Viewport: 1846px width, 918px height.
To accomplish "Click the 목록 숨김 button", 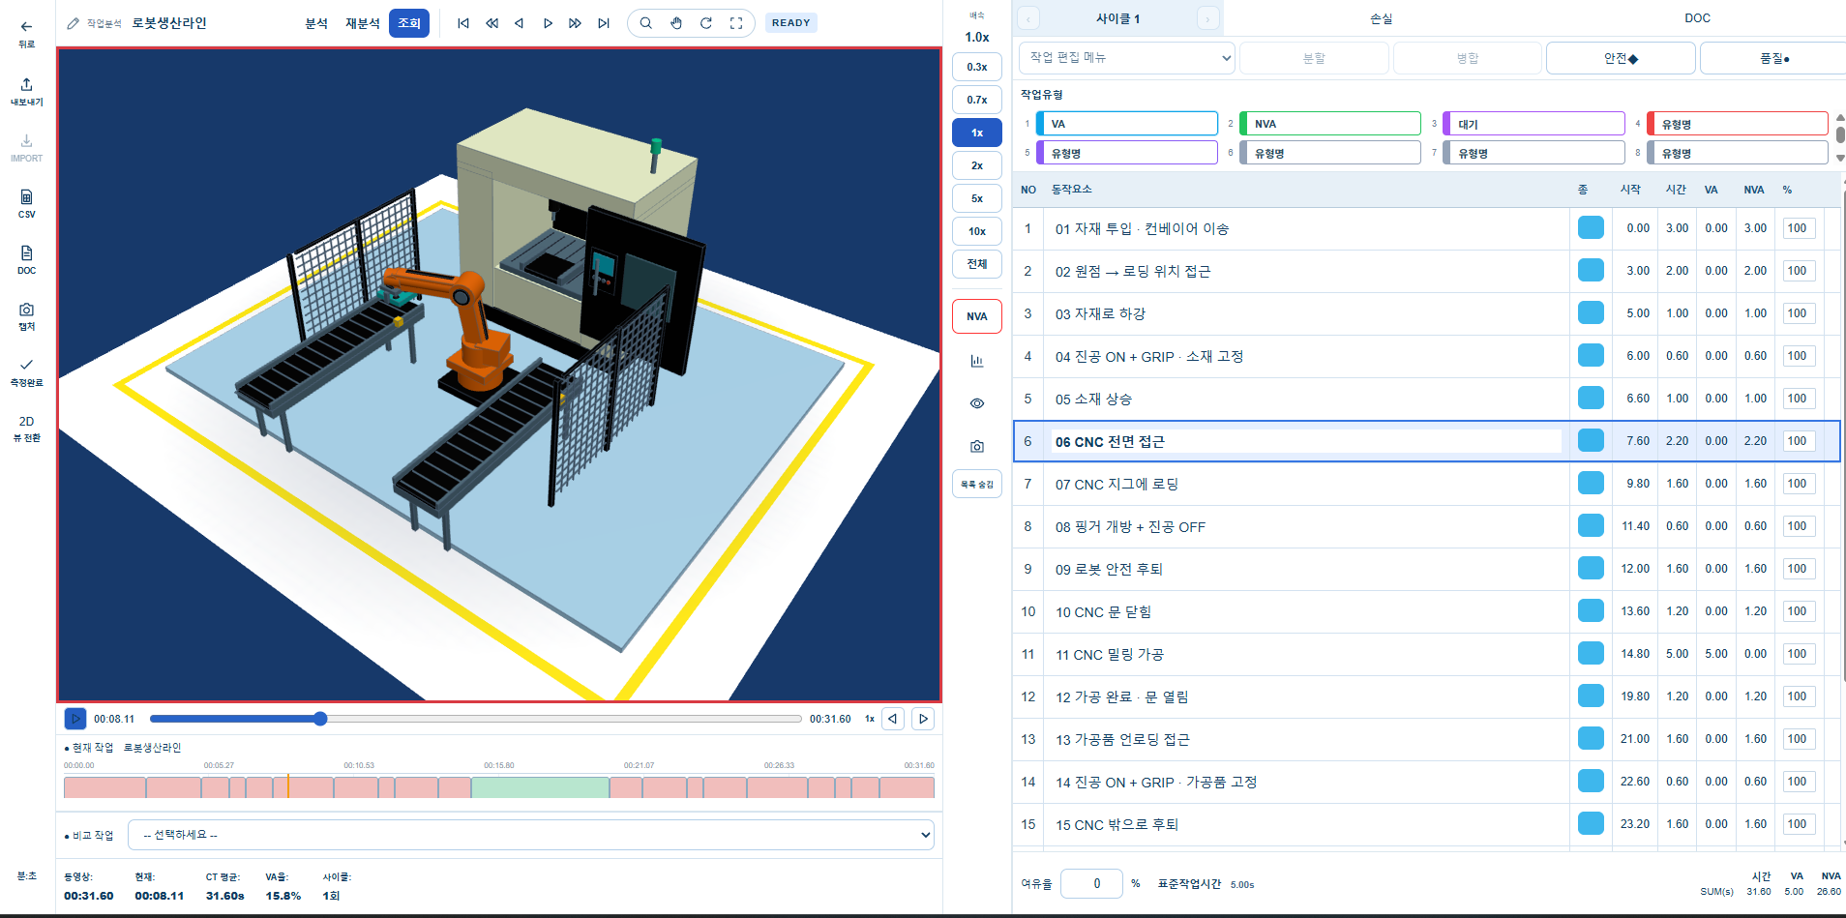I will (977, 485).
